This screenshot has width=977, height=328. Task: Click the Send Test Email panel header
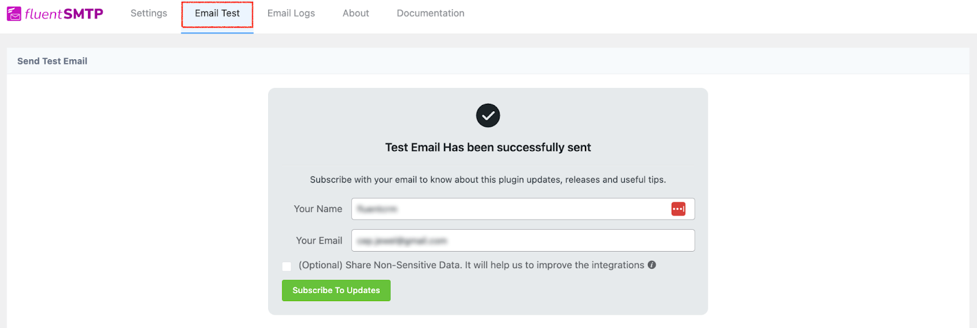click(x=53, y=61)
